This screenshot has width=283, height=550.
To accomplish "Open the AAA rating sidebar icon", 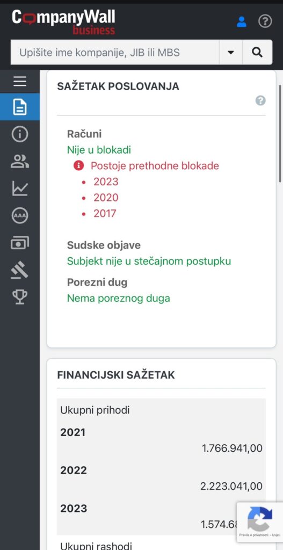I will point(20,215).
